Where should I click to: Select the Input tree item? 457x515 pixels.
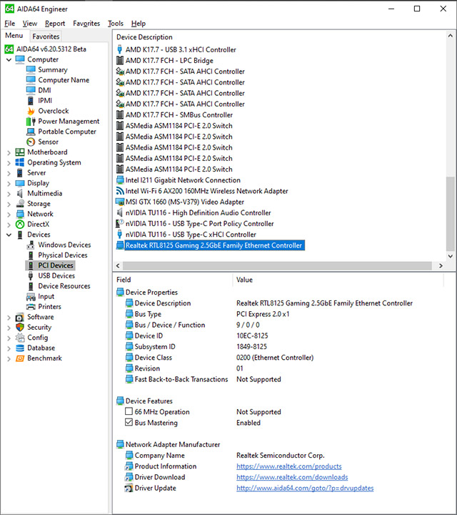46,296
